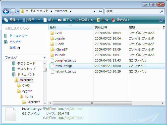Click the folder icon in address bar
Image resolution: width=167 pixels, height=125 pixels.
tap(22, 11)
